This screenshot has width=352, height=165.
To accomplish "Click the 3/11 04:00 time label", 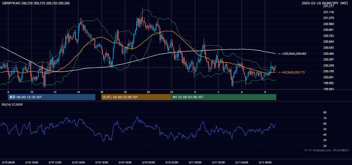I will point(242,163).
